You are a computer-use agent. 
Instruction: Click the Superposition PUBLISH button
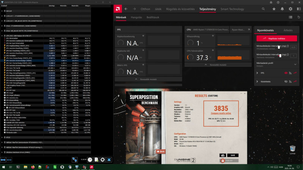click(x=229, y=161)
